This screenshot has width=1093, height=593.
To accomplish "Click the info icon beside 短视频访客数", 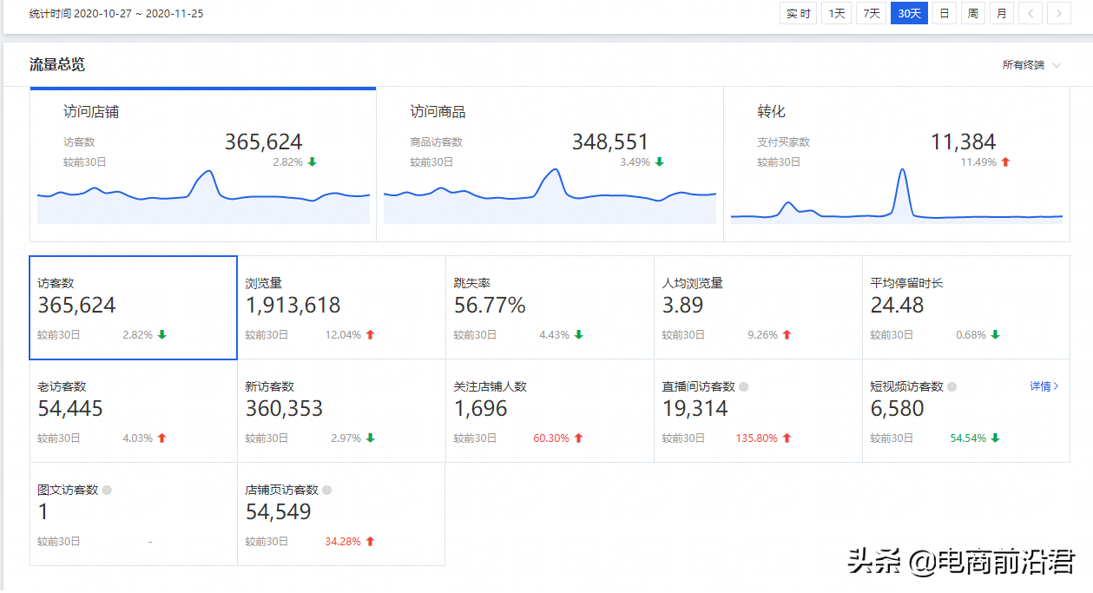I will [x=952, y=387].
